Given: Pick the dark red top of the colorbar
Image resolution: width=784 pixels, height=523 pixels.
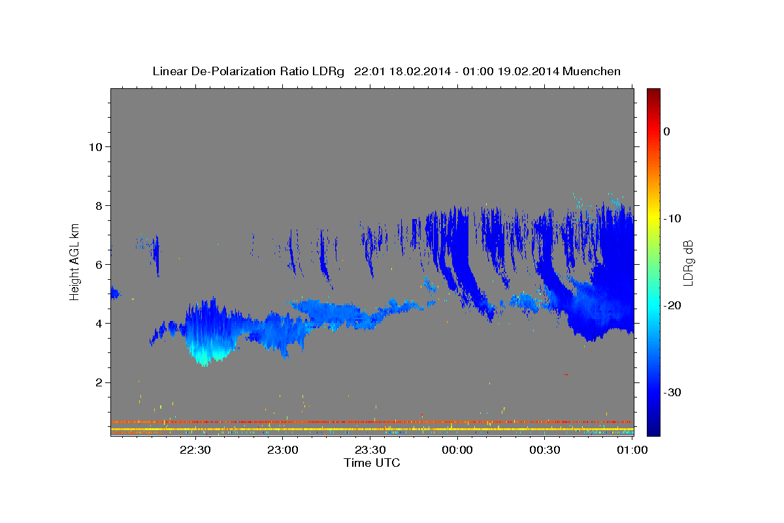Looking at the screenshot, I should (653, 95).
